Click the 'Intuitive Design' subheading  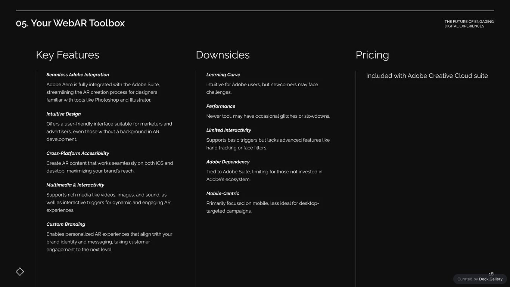63,114
